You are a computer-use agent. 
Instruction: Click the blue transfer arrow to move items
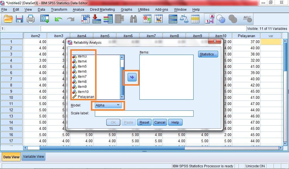[132, 77]
